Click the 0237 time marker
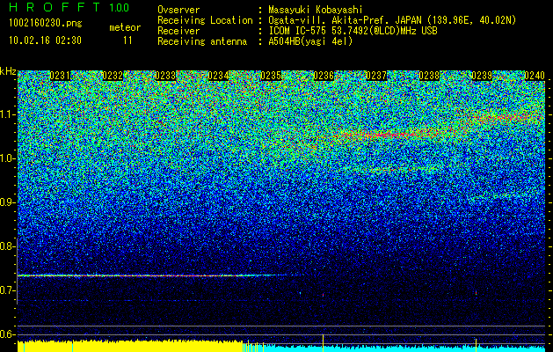Screen dimensions: 553x352 coord(376,76)
